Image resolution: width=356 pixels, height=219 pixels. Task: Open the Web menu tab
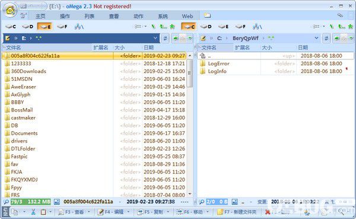pyautogui.click(x=187, y=16)
